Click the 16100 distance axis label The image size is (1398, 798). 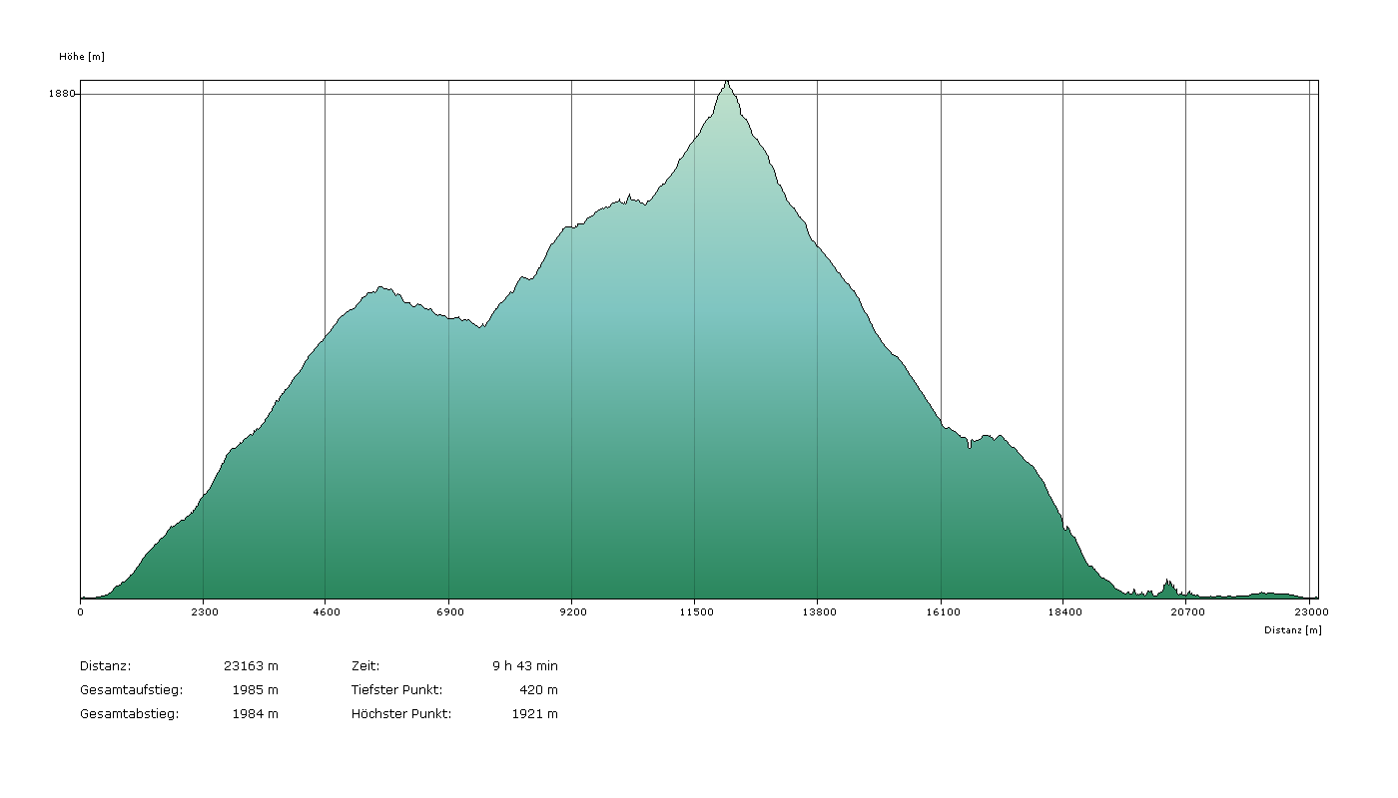pos(942,611)
